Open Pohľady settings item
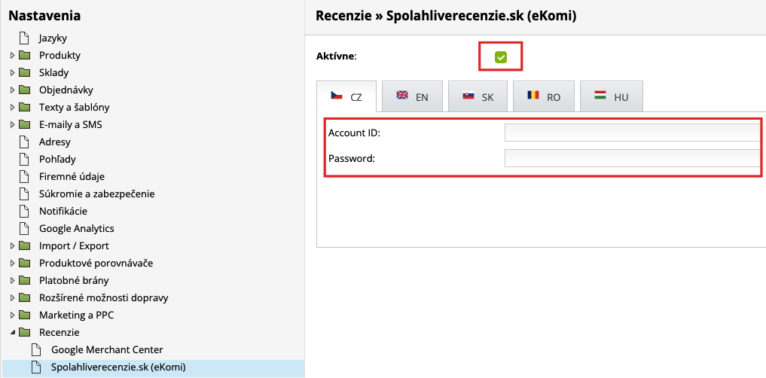The width and height of the screenshot is (766, 378). (x=58, y=159)
